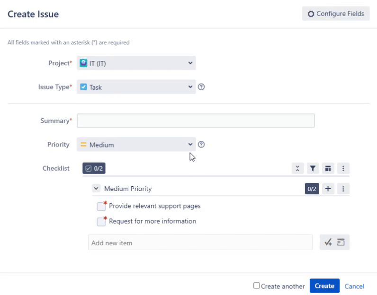Open the Project dropdown
377x295 pixels.
(x=136, y=63)
